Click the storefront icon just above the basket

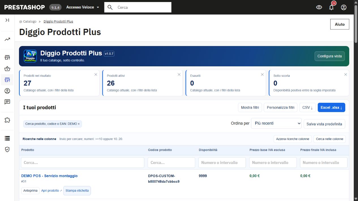coord(7,58)
